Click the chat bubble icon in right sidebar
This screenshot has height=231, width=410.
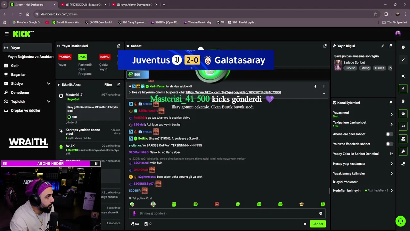(403, 114)
